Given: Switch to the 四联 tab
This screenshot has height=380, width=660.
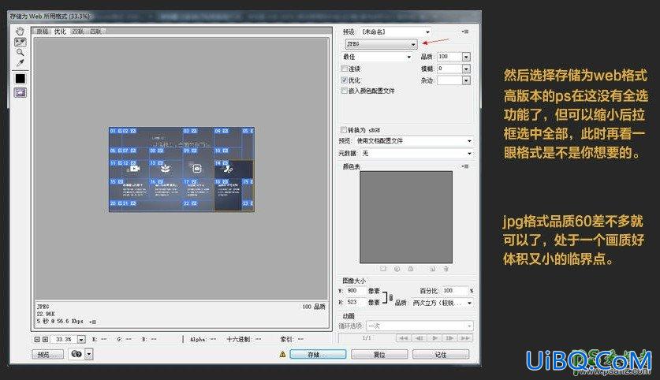Looking at the screenshot, I should click(x=96, y=32).
